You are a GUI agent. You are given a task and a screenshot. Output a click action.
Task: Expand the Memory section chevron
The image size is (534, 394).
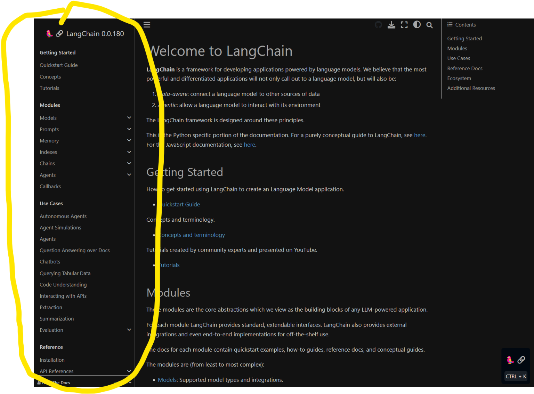[x=129, y=140]
